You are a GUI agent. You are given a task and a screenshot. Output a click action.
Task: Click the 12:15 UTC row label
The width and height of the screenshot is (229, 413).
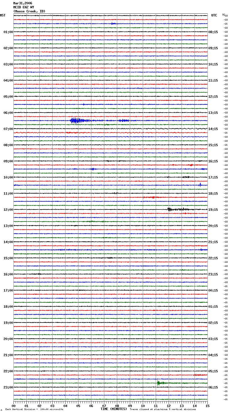pos(213,97)
